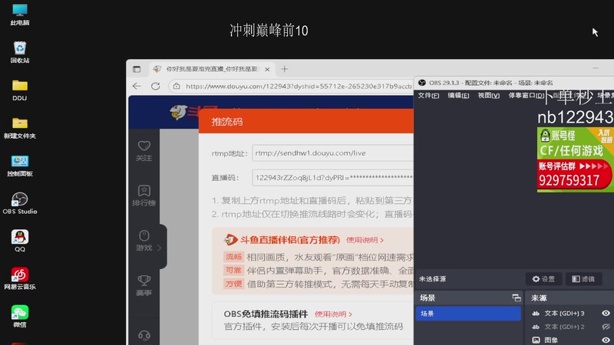Screen dimensions: 614x345
Task: Select the douyu live room tab
Action: tap(212, 69)
